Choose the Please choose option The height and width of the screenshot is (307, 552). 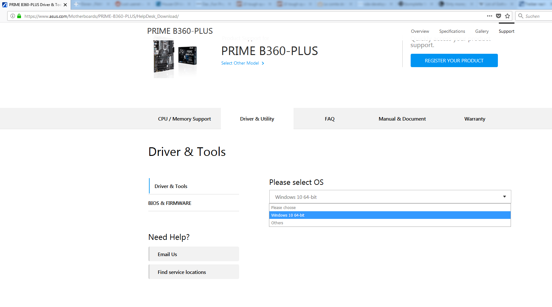tap(390, 207)
